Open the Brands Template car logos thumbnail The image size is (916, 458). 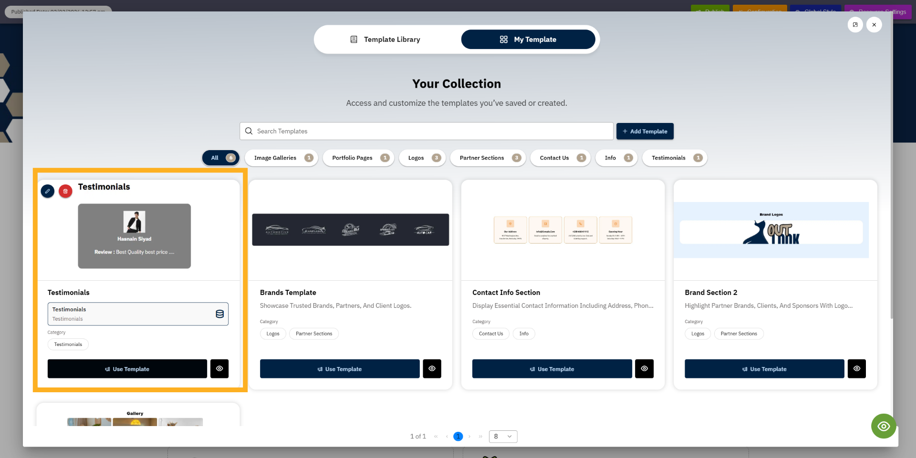(351, 230)
